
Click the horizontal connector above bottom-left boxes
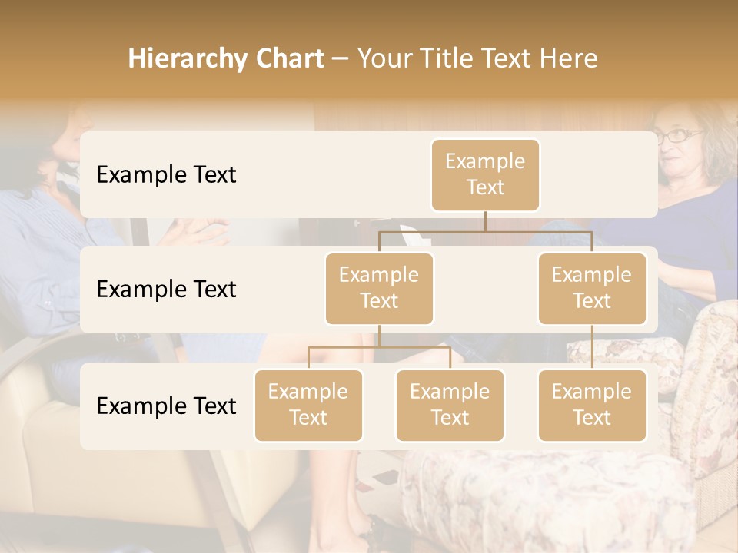[379, 347]
